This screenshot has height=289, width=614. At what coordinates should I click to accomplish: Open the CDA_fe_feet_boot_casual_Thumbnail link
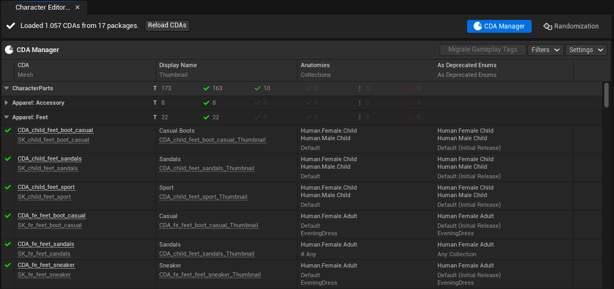coord(208,226)
